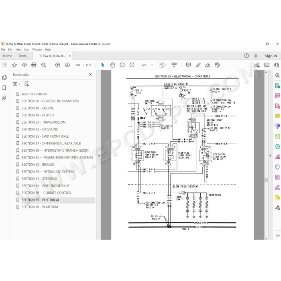Viewport: 281px width, 281px height.
Task: Open zoom level dropdown arrow
Action: 152,65
